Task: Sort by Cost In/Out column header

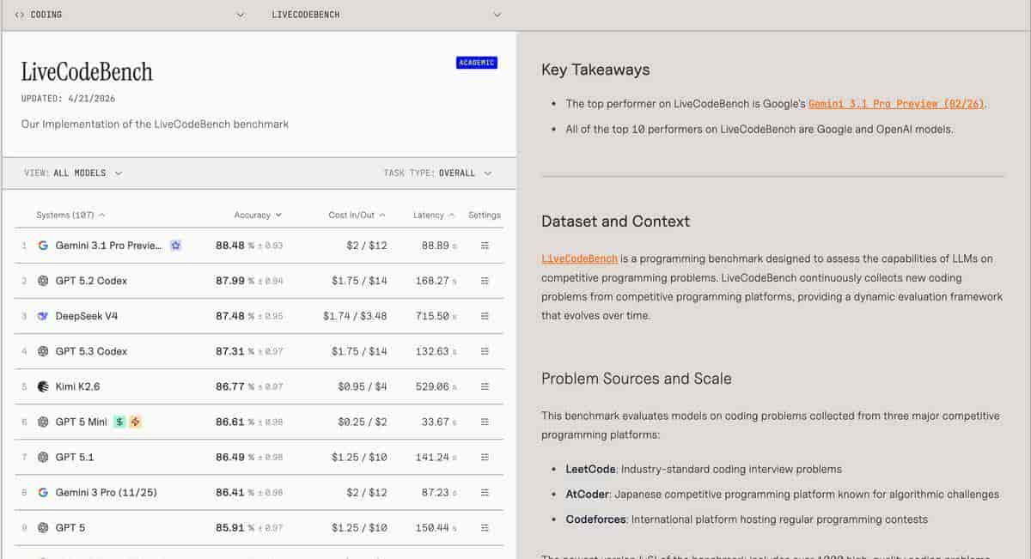Action: pyautogui.click(x=357, y=215)
